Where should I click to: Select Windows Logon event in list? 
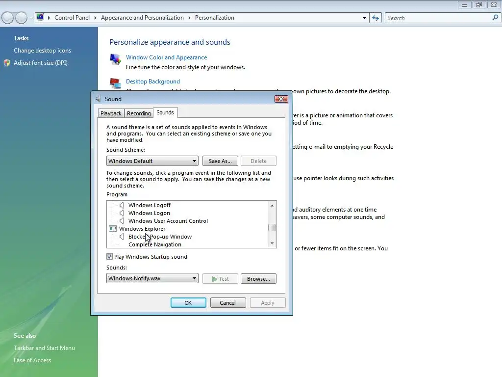149,213
